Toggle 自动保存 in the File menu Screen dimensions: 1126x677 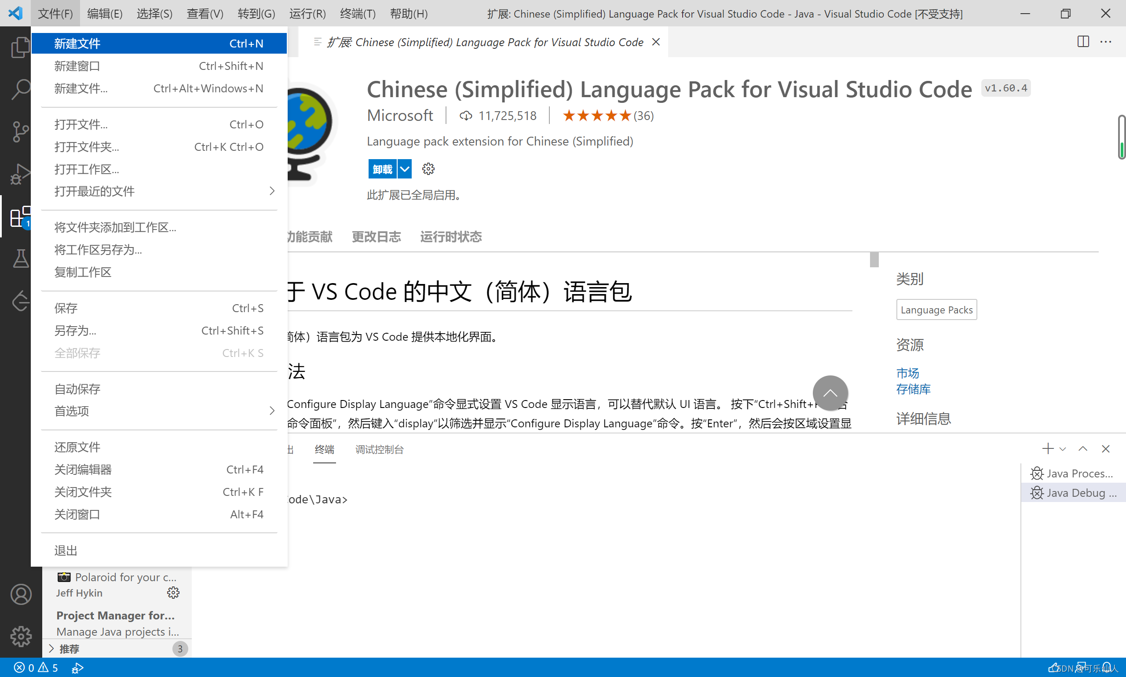pos(159,389)
